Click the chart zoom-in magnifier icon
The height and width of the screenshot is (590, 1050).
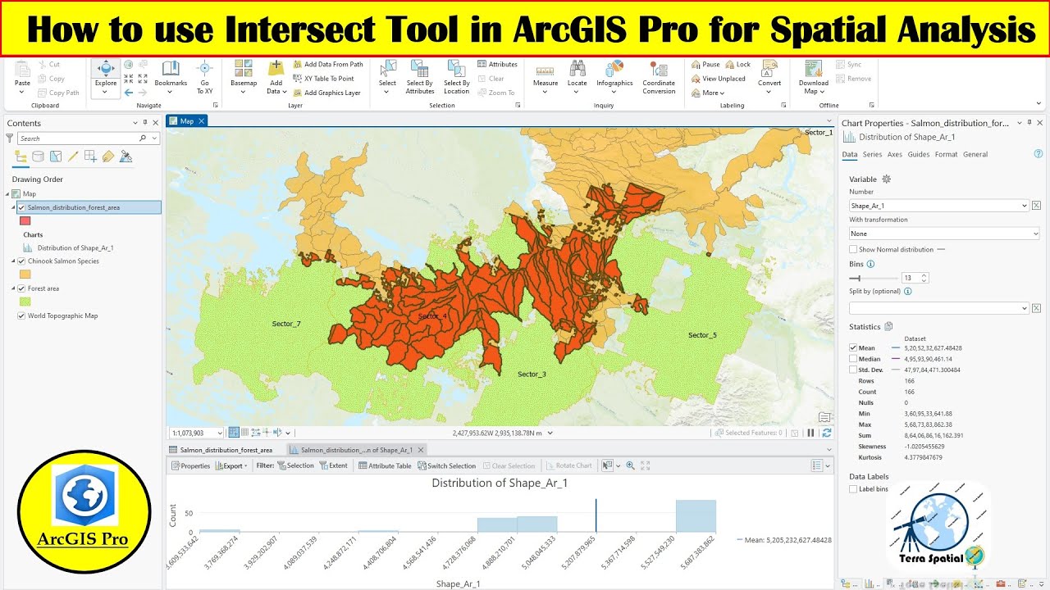(x=630, y=465)
